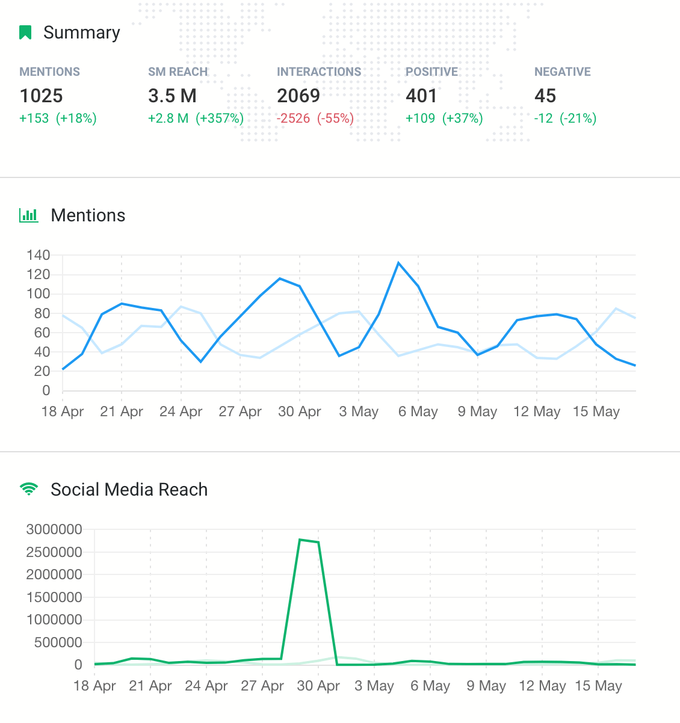
Task: Click the green bookmark Summary icon
Action: coord(25,32)
